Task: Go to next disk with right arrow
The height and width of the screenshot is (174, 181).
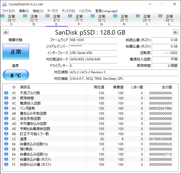Action: pyautogui.click(x=175, y=32)
